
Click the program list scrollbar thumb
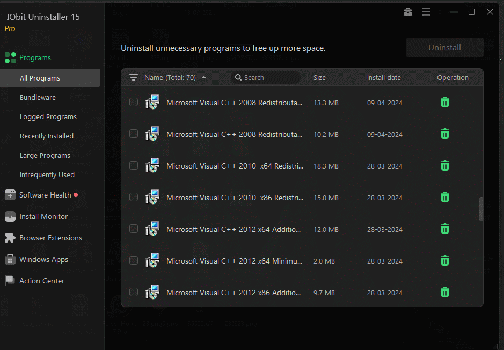coord(481,209)
